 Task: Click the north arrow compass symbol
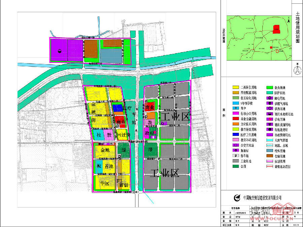click(297, 70)
